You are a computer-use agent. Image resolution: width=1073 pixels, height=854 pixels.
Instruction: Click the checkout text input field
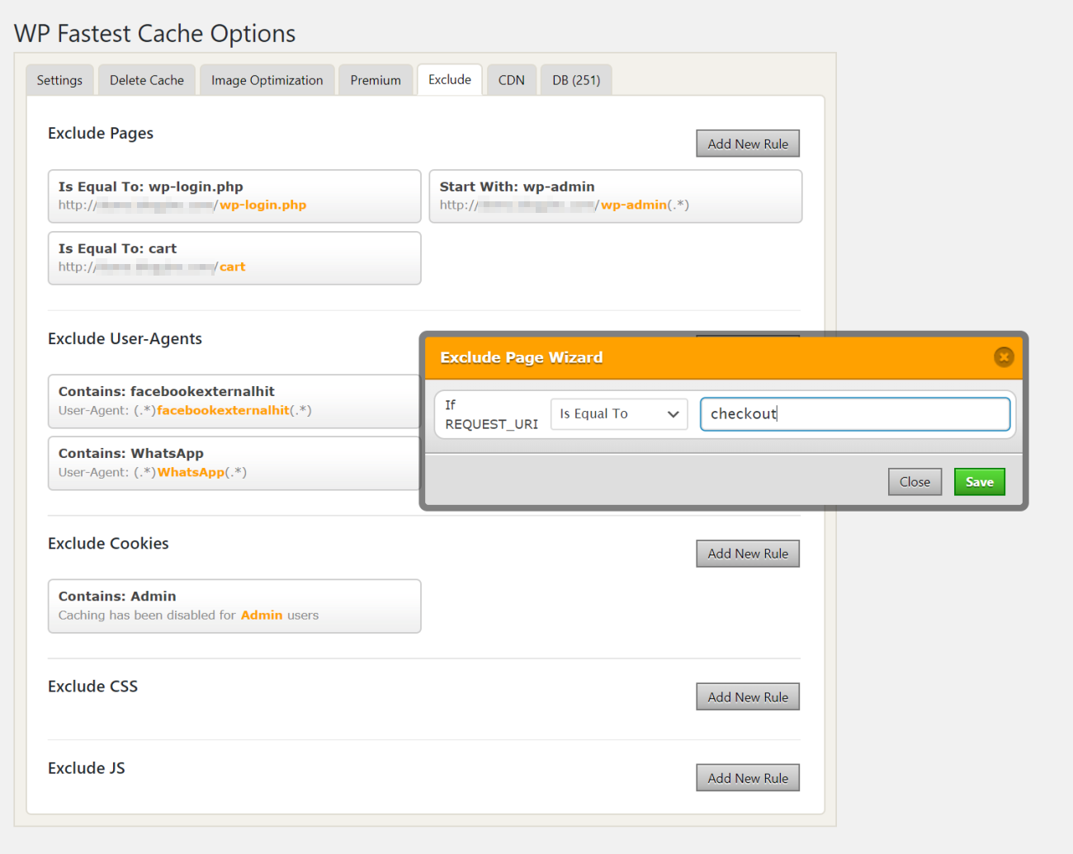click(x=854, y=414)
